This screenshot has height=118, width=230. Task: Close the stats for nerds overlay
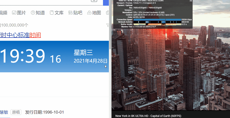tap(191, 1)
